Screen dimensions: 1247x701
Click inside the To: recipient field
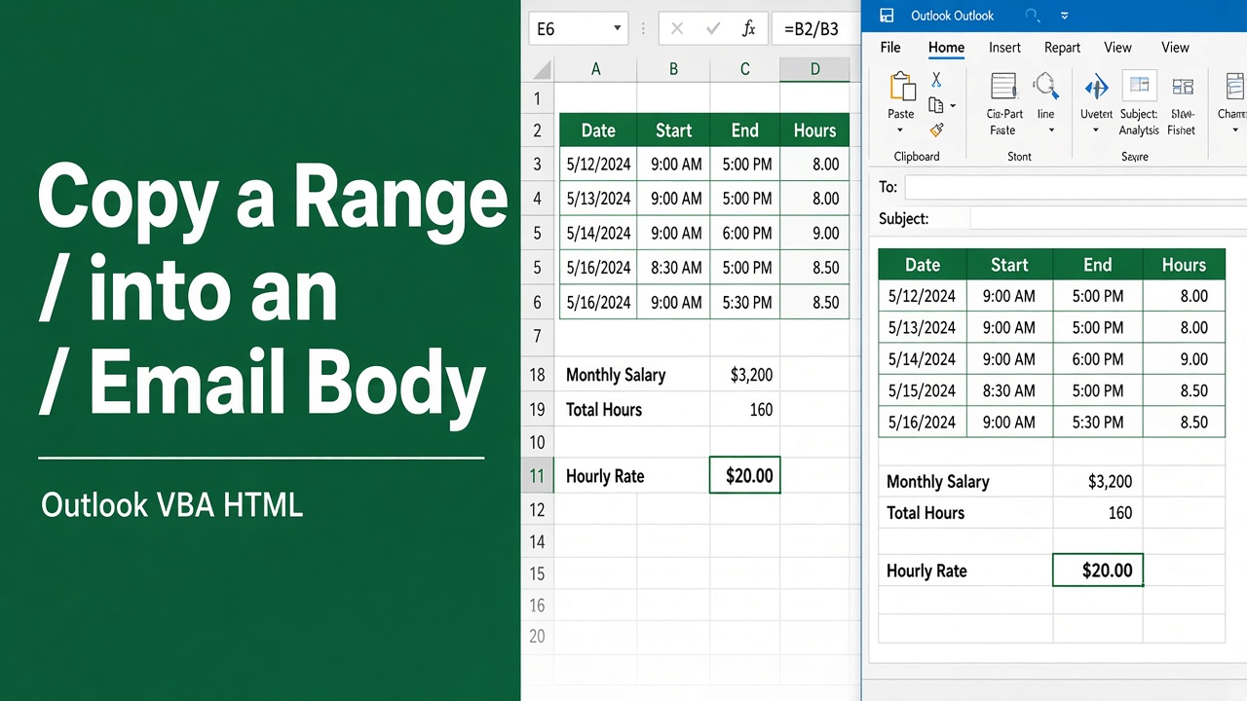tap(1076, 187)
